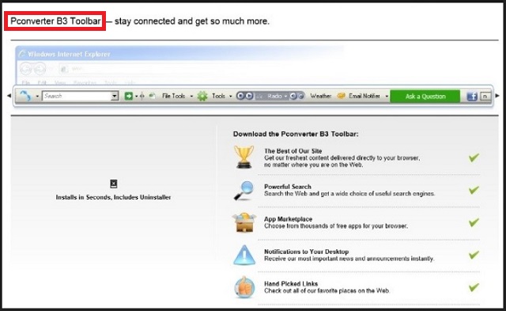Expand the Tools dropdown arrow
This screenshot has height=311, width=506.
(230, 97)
